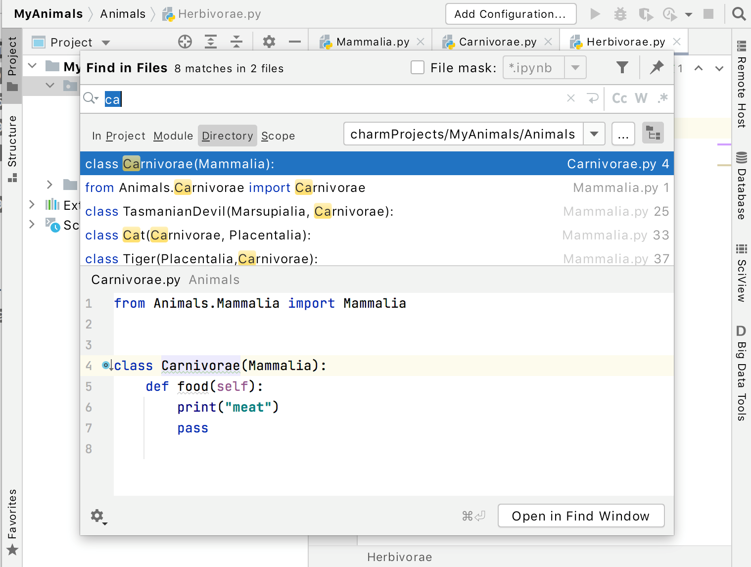Screen dimensions: 751x567
Task: Select opened file with crosshair icon
Action: click(x=185, y=42)
